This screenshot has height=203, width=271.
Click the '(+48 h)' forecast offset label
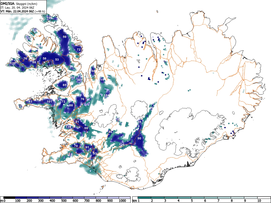40,11
